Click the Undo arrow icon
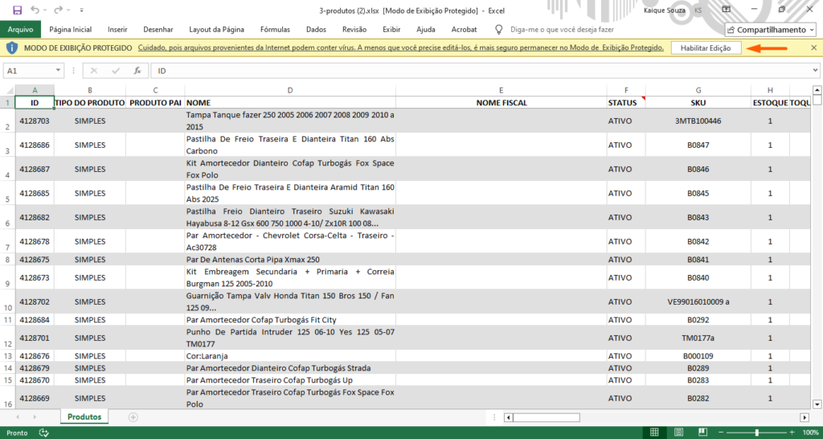The height and width of the screenshot is (439, 823). coord(34,9)
